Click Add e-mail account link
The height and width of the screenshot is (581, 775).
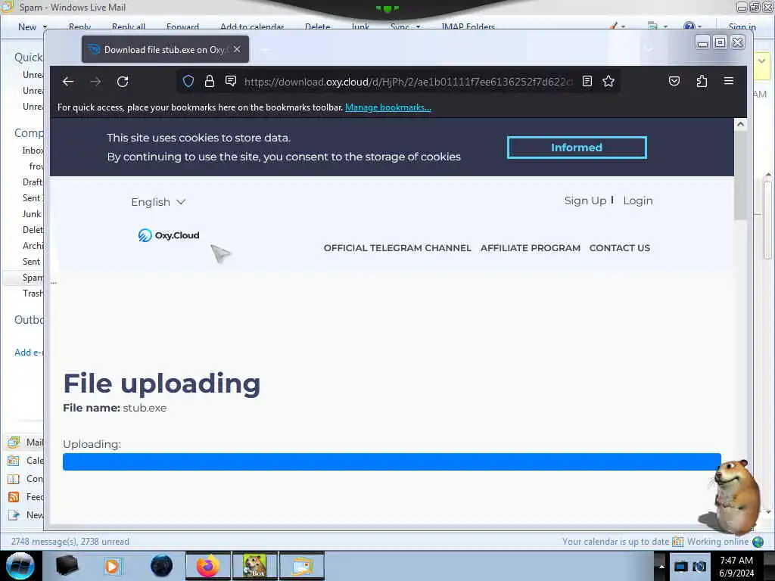(29, 353)
